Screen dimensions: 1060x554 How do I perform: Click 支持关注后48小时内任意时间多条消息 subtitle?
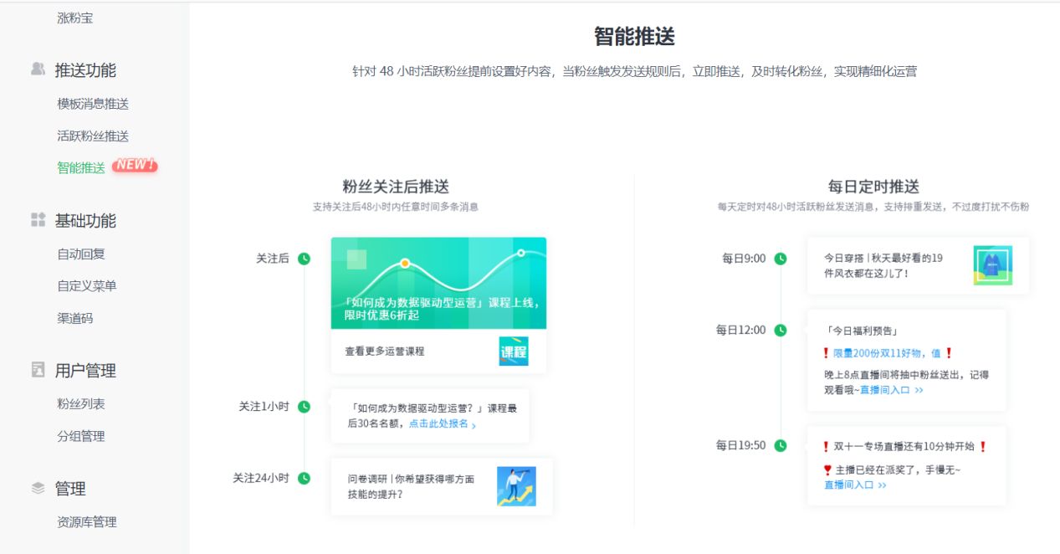pyautogui.click(x=396, y=207)
